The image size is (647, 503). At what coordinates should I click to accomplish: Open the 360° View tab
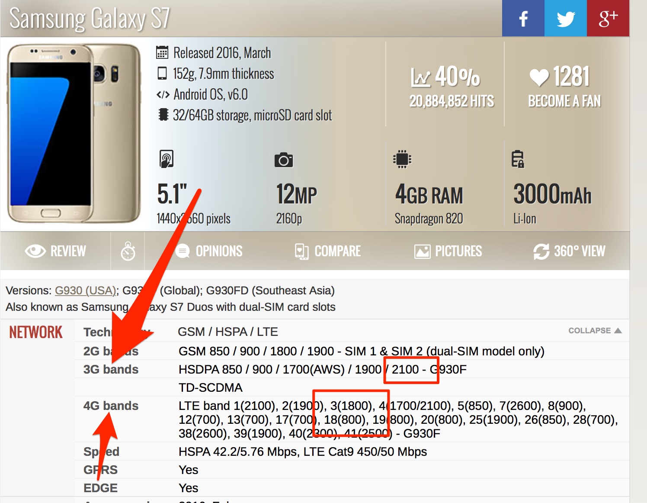(569, 251)
